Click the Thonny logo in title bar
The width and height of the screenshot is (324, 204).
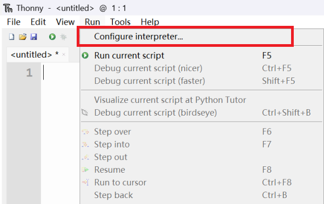click(8, 8)
